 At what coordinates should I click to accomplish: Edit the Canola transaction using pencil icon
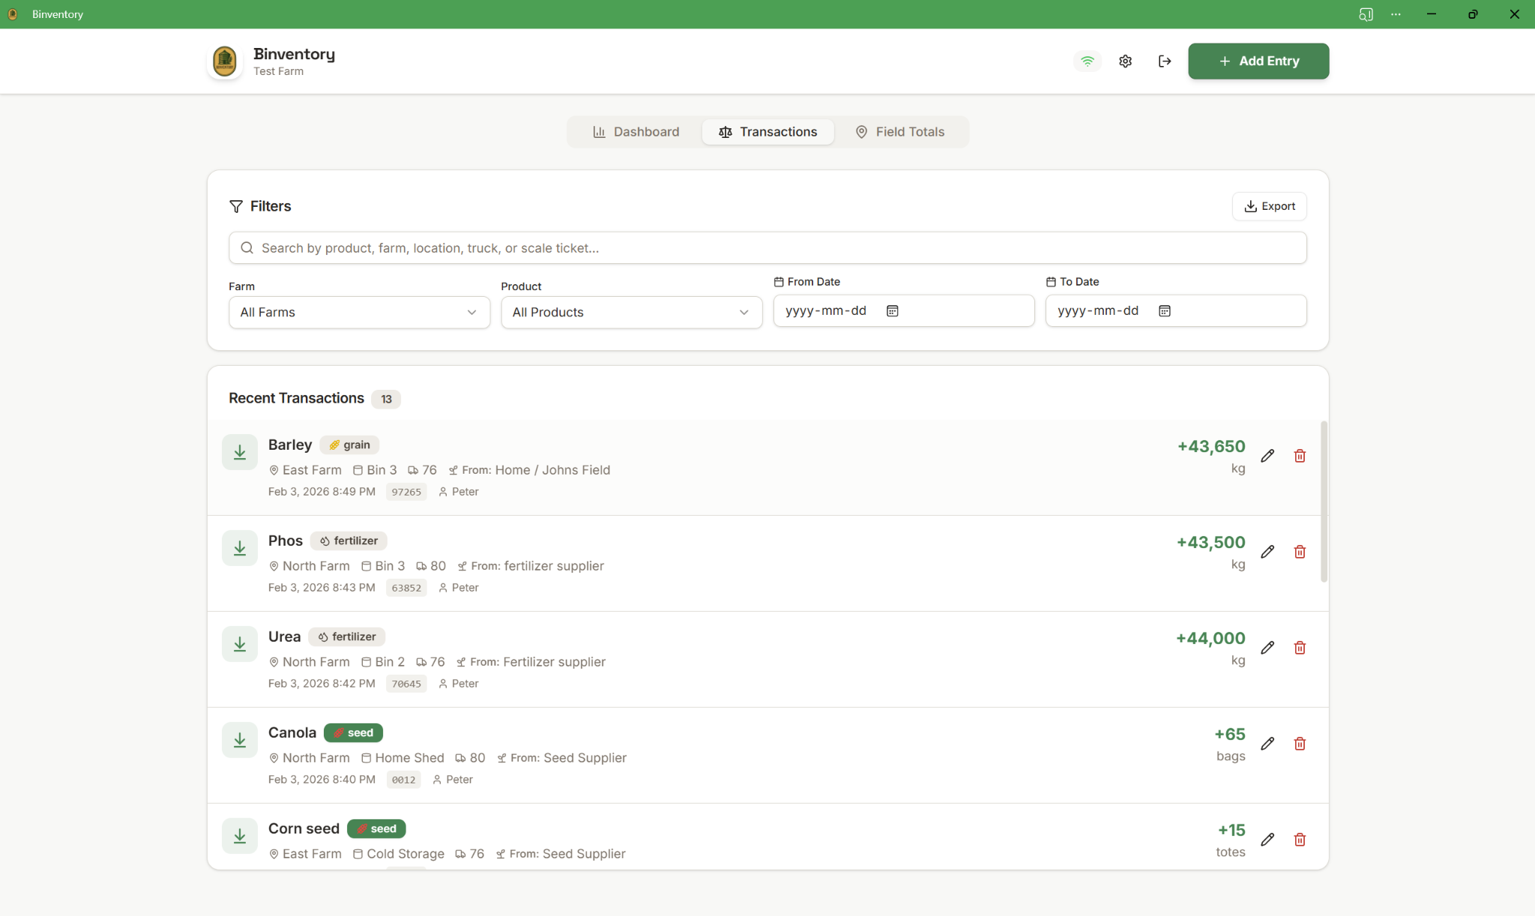click(x=1267, y=744)
